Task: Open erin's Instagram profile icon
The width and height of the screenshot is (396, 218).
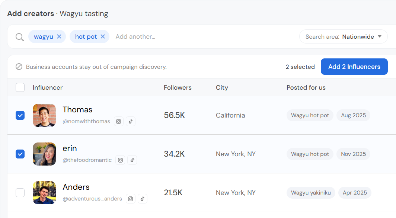Action: click(x=120, y=160)
